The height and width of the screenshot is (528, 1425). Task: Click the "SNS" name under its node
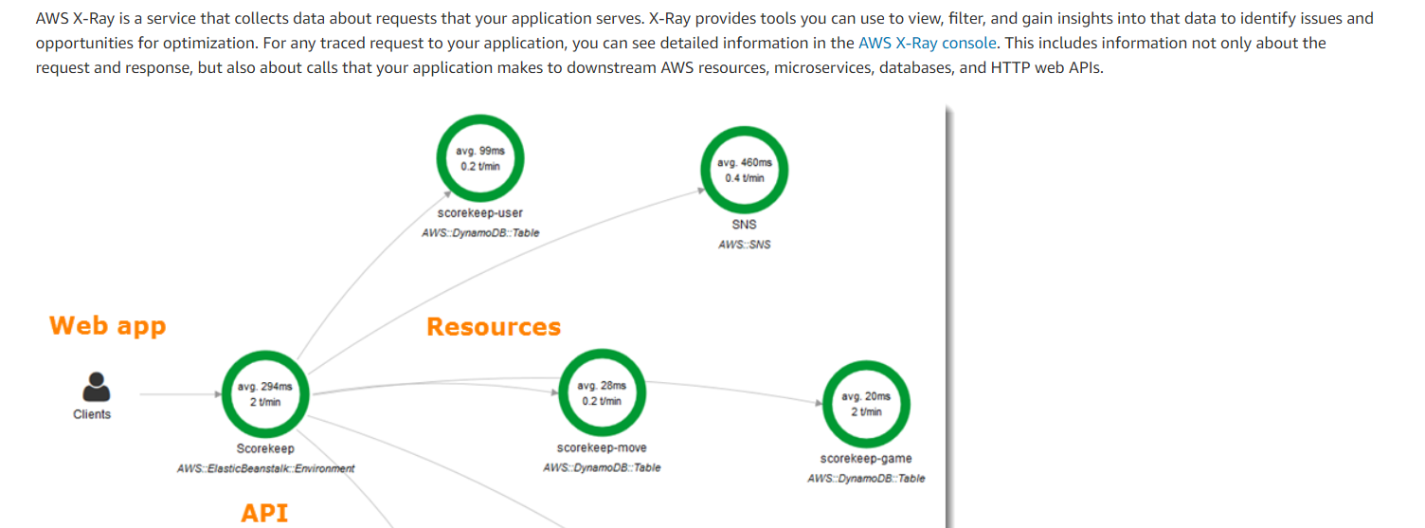tap(744, 225)
